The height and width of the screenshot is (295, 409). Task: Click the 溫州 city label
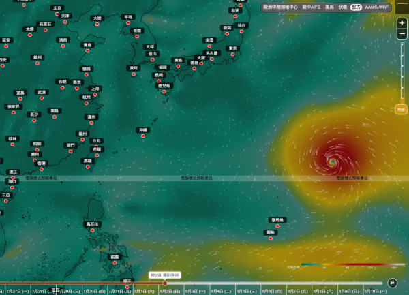pos(91,117)
